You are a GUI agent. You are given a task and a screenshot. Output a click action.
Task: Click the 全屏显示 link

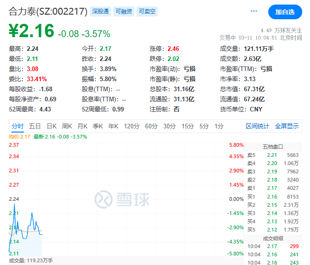click(287, 126)
